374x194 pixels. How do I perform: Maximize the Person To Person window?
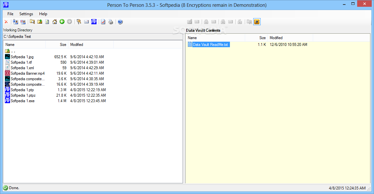[x=353, y=4]
